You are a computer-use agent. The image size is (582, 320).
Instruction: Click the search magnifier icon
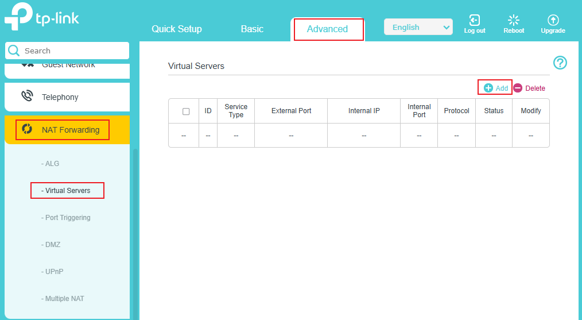click(x=14, y=51)
